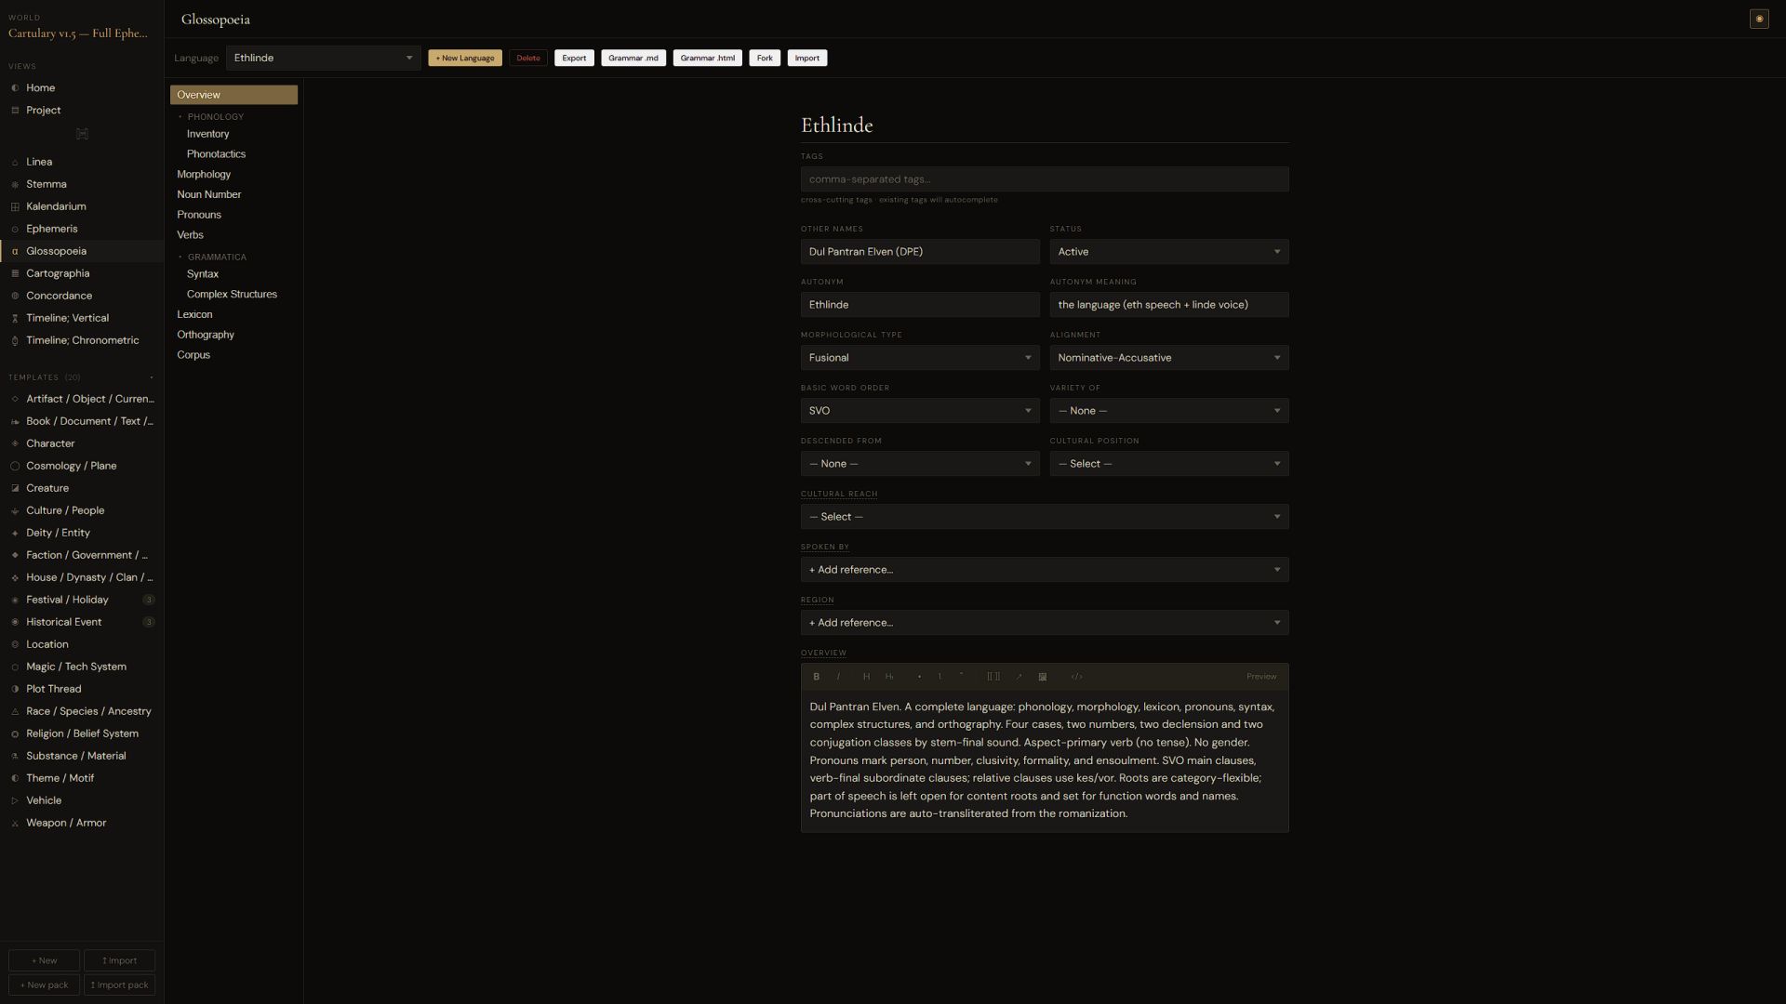1786x1004 pixels.
Task: Open the Home view icon
Action: (x=15, y=88)
